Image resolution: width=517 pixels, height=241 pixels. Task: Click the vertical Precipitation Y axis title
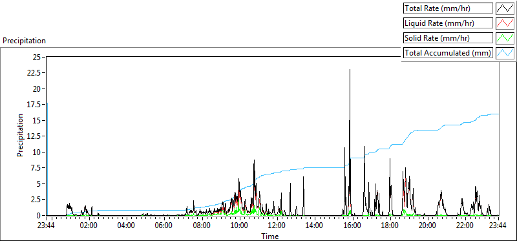tap(20, 135)
